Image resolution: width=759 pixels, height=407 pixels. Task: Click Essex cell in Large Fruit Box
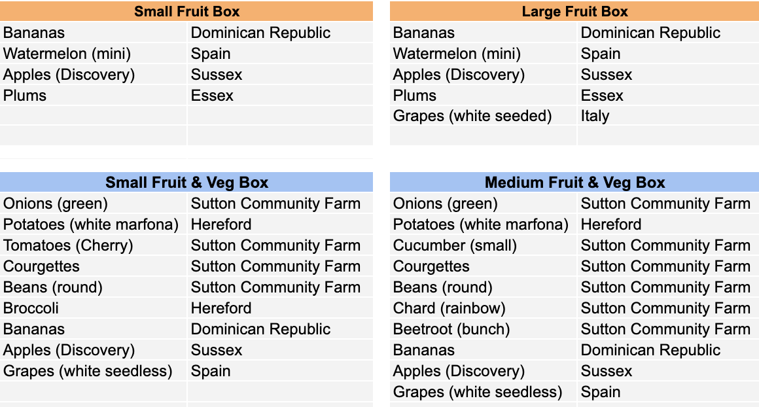669,96
